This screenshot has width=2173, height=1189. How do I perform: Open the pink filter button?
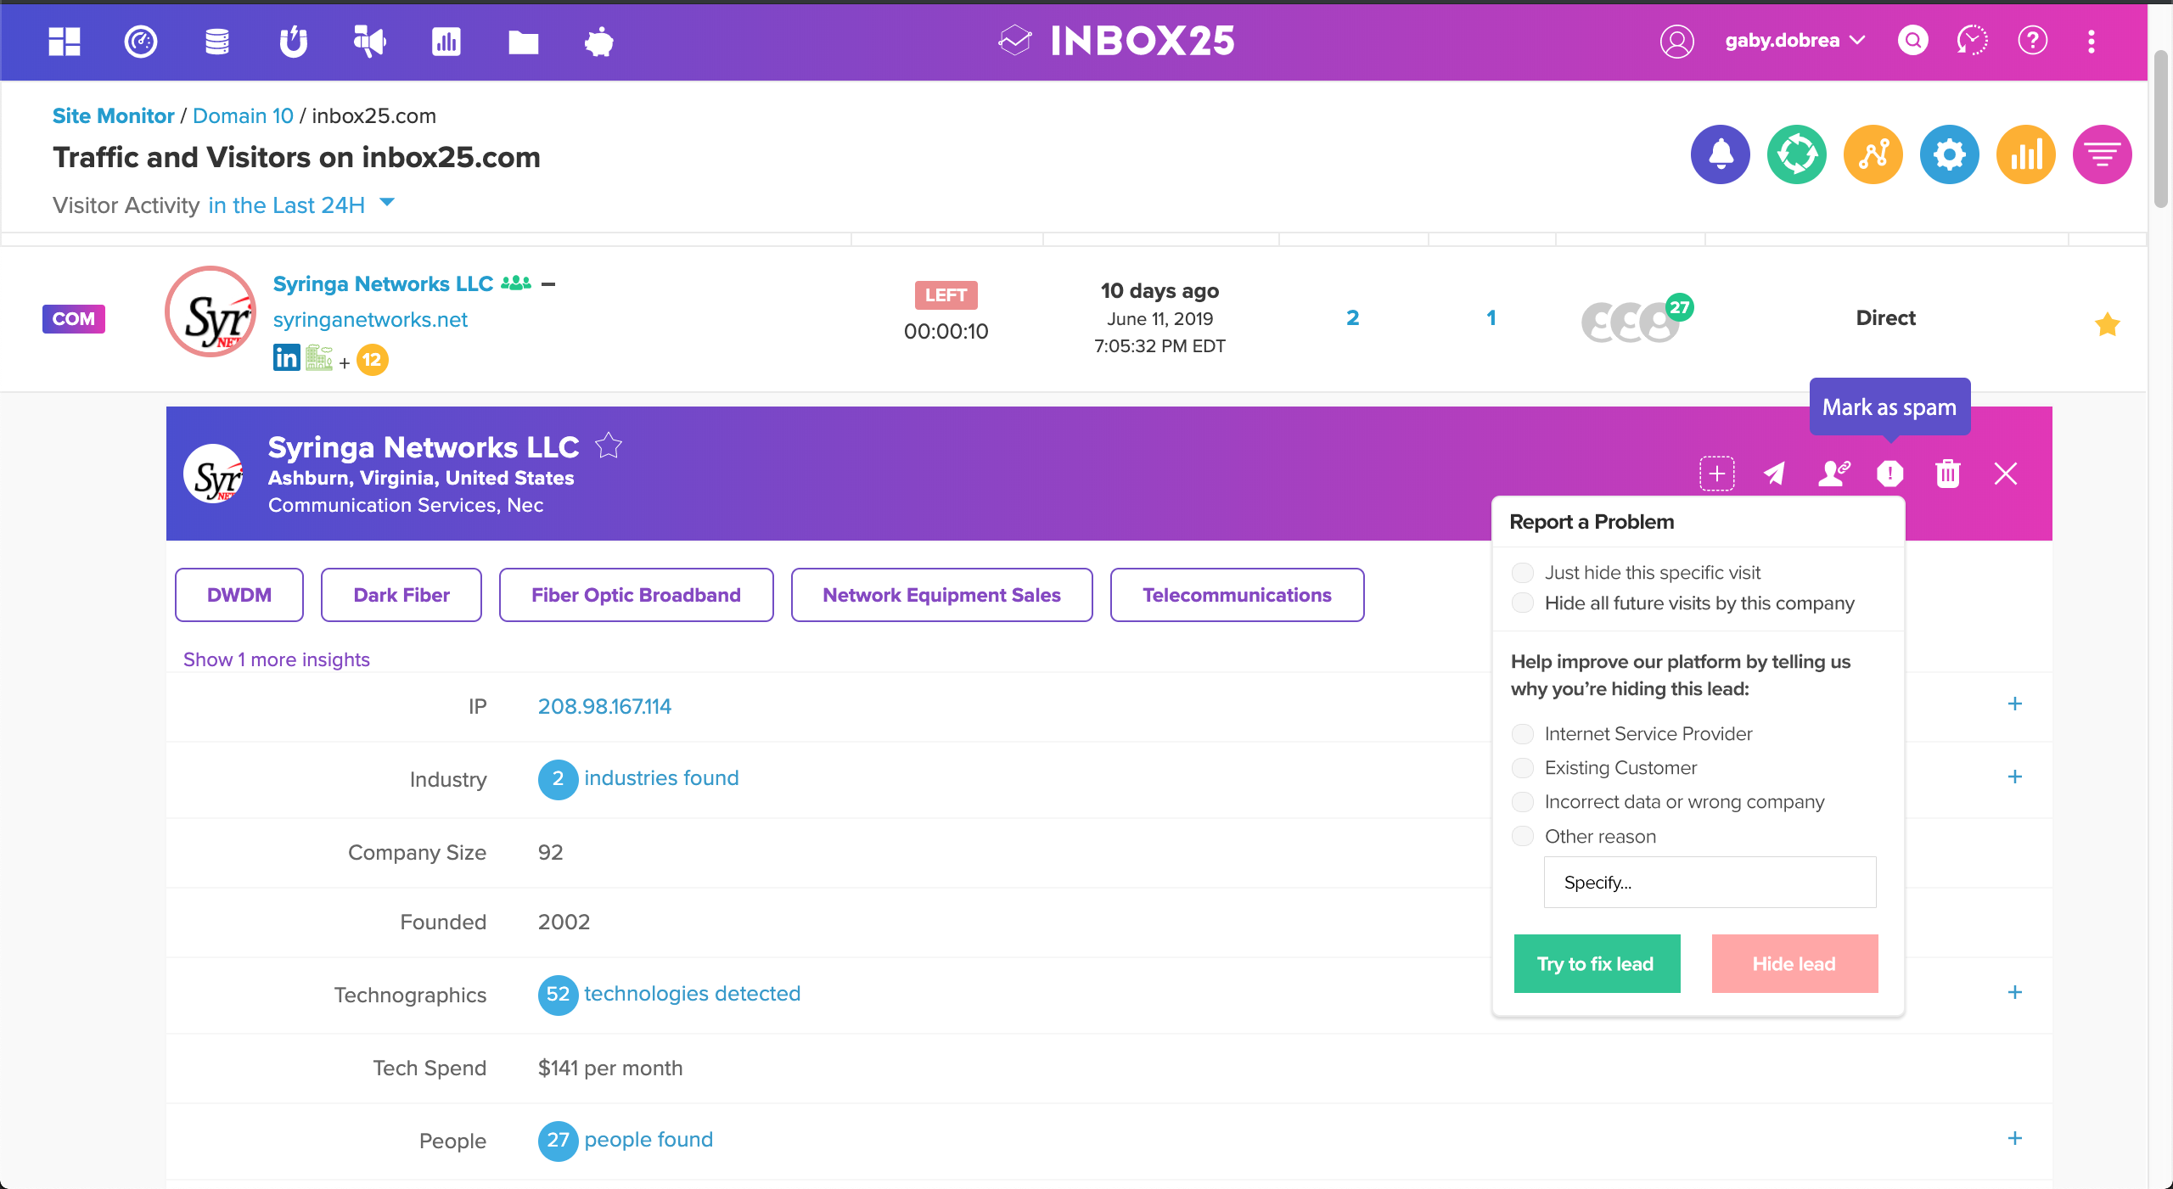pyautogui.click(x=2103, y=154)
